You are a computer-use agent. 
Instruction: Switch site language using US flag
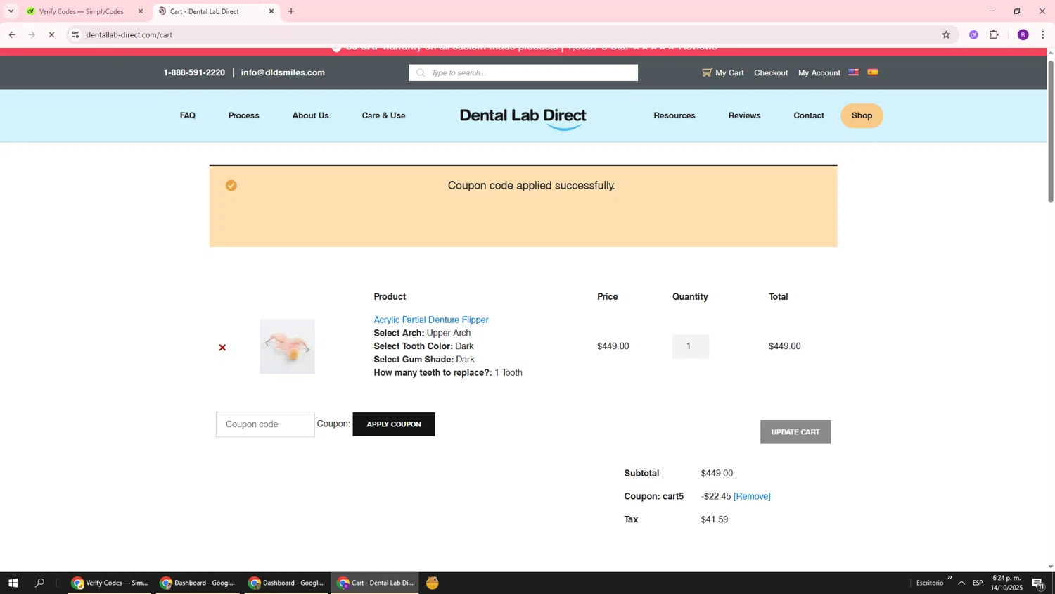click(853, 72)
